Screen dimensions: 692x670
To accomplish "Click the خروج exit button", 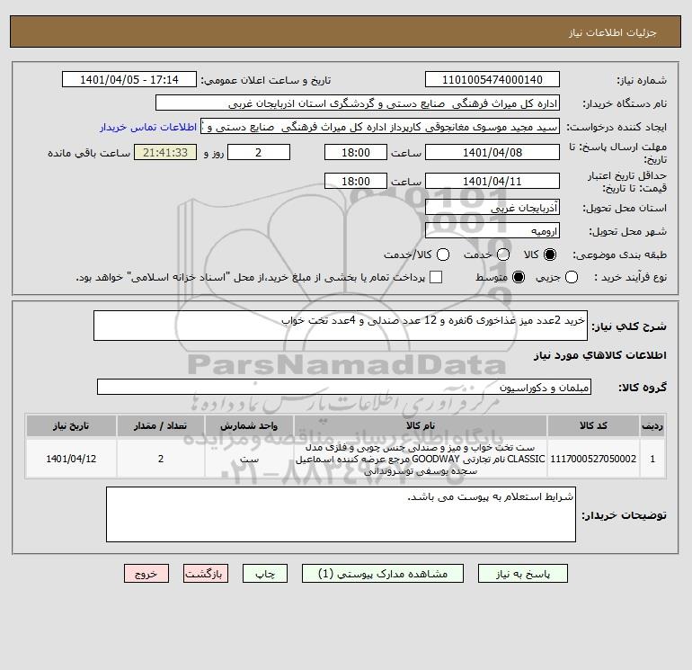I will (146, 574).
